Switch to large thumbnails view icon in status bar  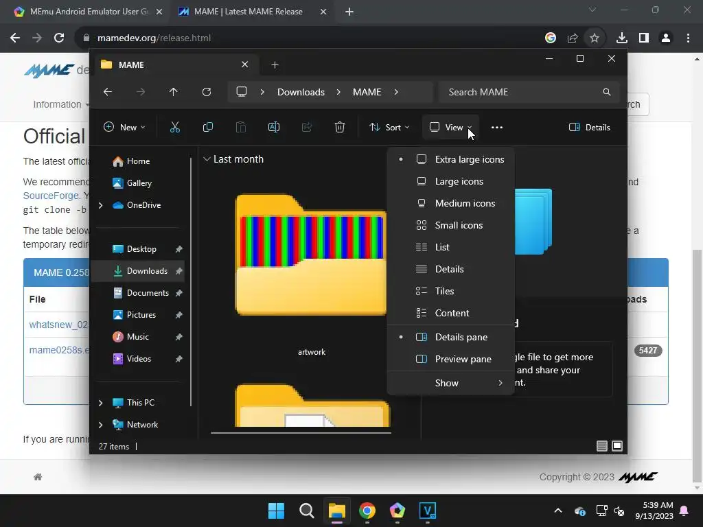[617, 446]
